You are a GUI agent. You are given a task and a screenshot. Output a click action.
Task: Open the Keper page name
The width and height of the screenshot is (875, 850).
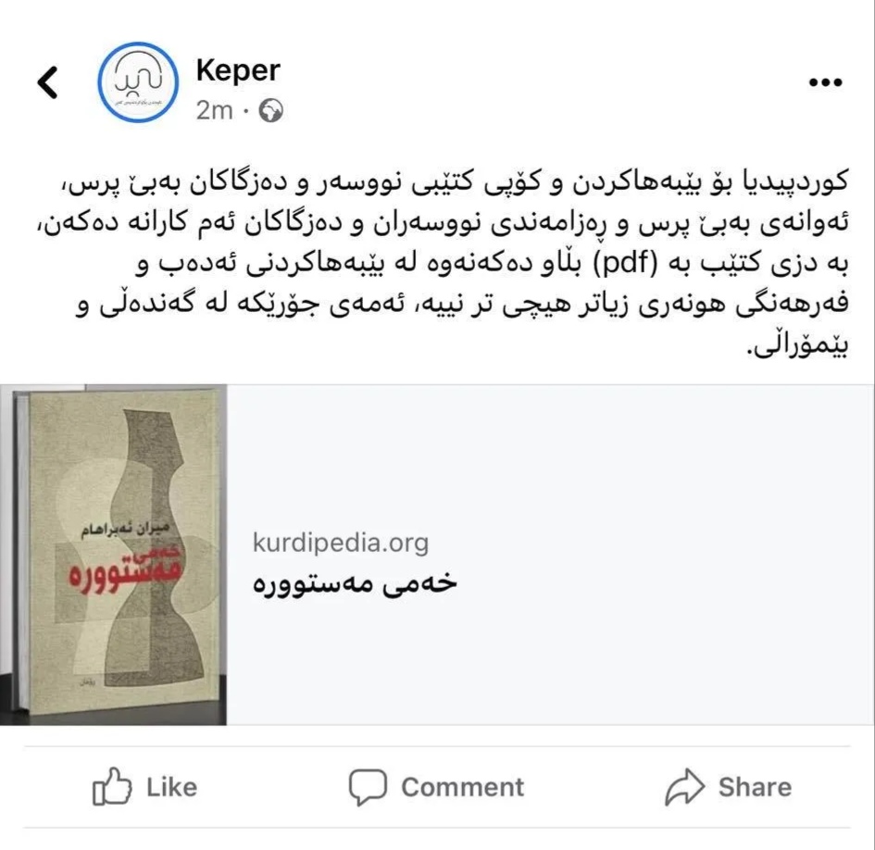pyautogui.click(x=238, y=71)
